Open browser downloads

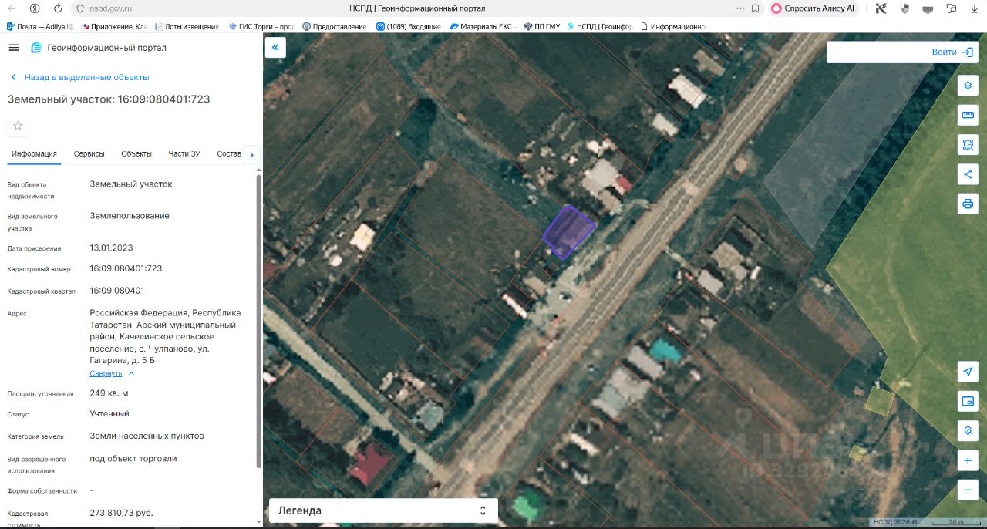[975, 8]
